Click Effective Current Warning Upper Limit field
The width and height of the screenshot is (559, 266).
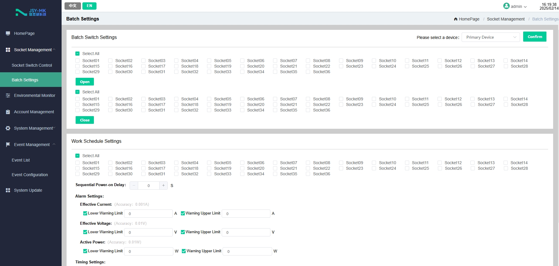[246, 214]
